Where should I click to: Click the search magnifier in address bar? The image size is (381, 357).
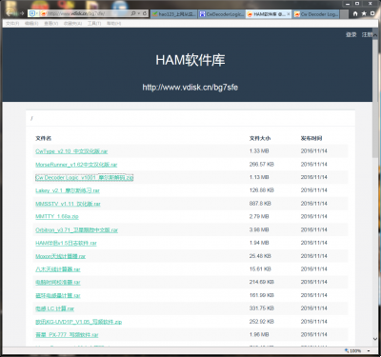(133, 13)
